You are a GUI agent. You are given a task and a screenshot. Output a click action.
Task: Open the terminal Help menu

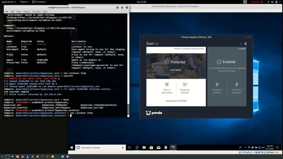pos(45,11)
